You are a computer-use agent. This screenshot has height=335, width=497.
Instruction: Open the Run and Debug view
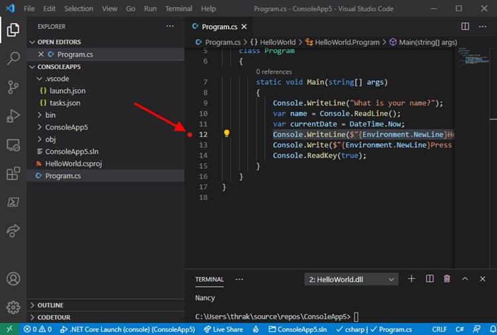pyautogui.click(x=13, y=116)
